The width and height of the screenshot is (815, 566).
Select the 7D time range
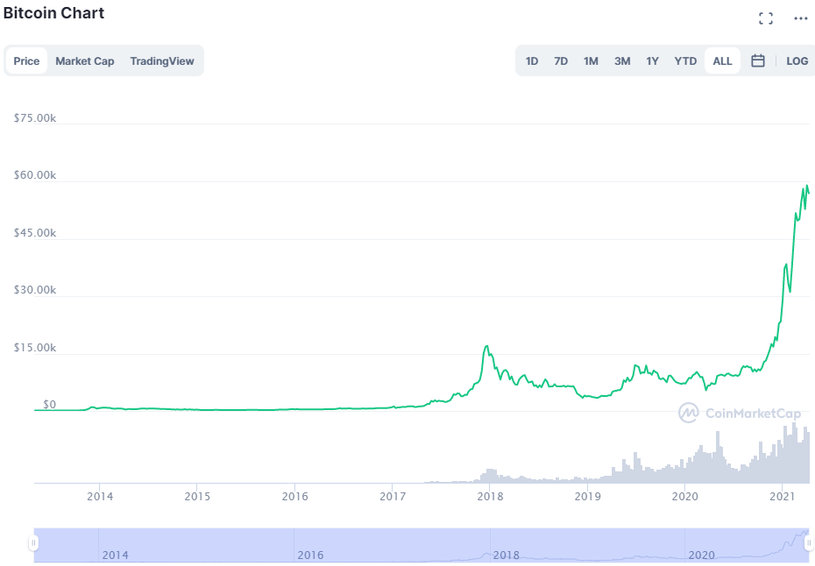click(561, 60)
